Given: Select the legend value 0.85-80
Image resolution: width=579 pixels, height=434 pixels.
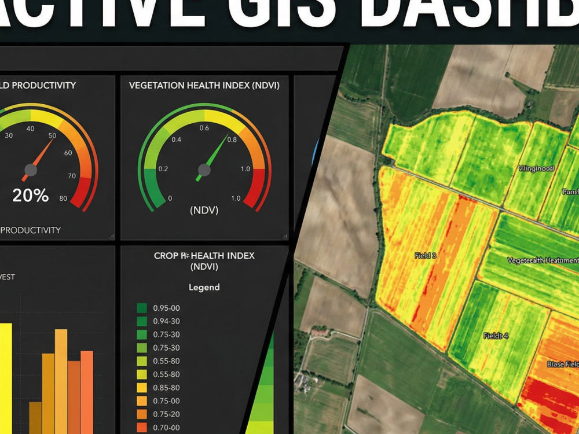Looking at the screenshot, I should point(167,388).
